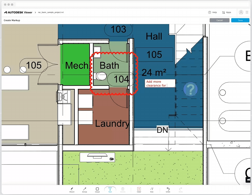252x195 pixels.
Task: Select the Arrow markup tool
Action: (x=84, y=190)
